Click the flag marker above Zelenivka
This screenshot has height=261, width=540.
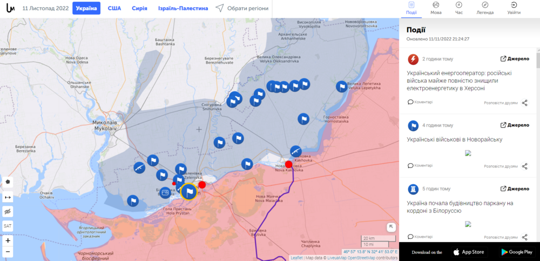pos(181,169)
